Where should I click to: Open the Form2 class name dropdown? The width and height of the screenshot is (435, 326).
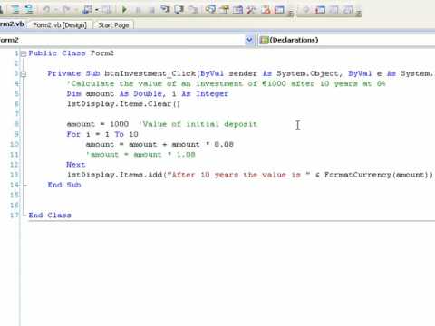249,40
